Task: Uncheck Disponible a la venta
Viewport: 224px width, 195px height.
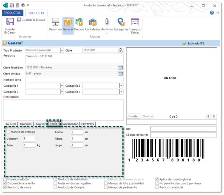Action: 5,183
